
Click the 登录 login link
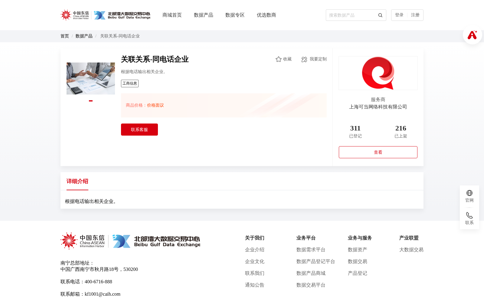[x=399, y=15]
